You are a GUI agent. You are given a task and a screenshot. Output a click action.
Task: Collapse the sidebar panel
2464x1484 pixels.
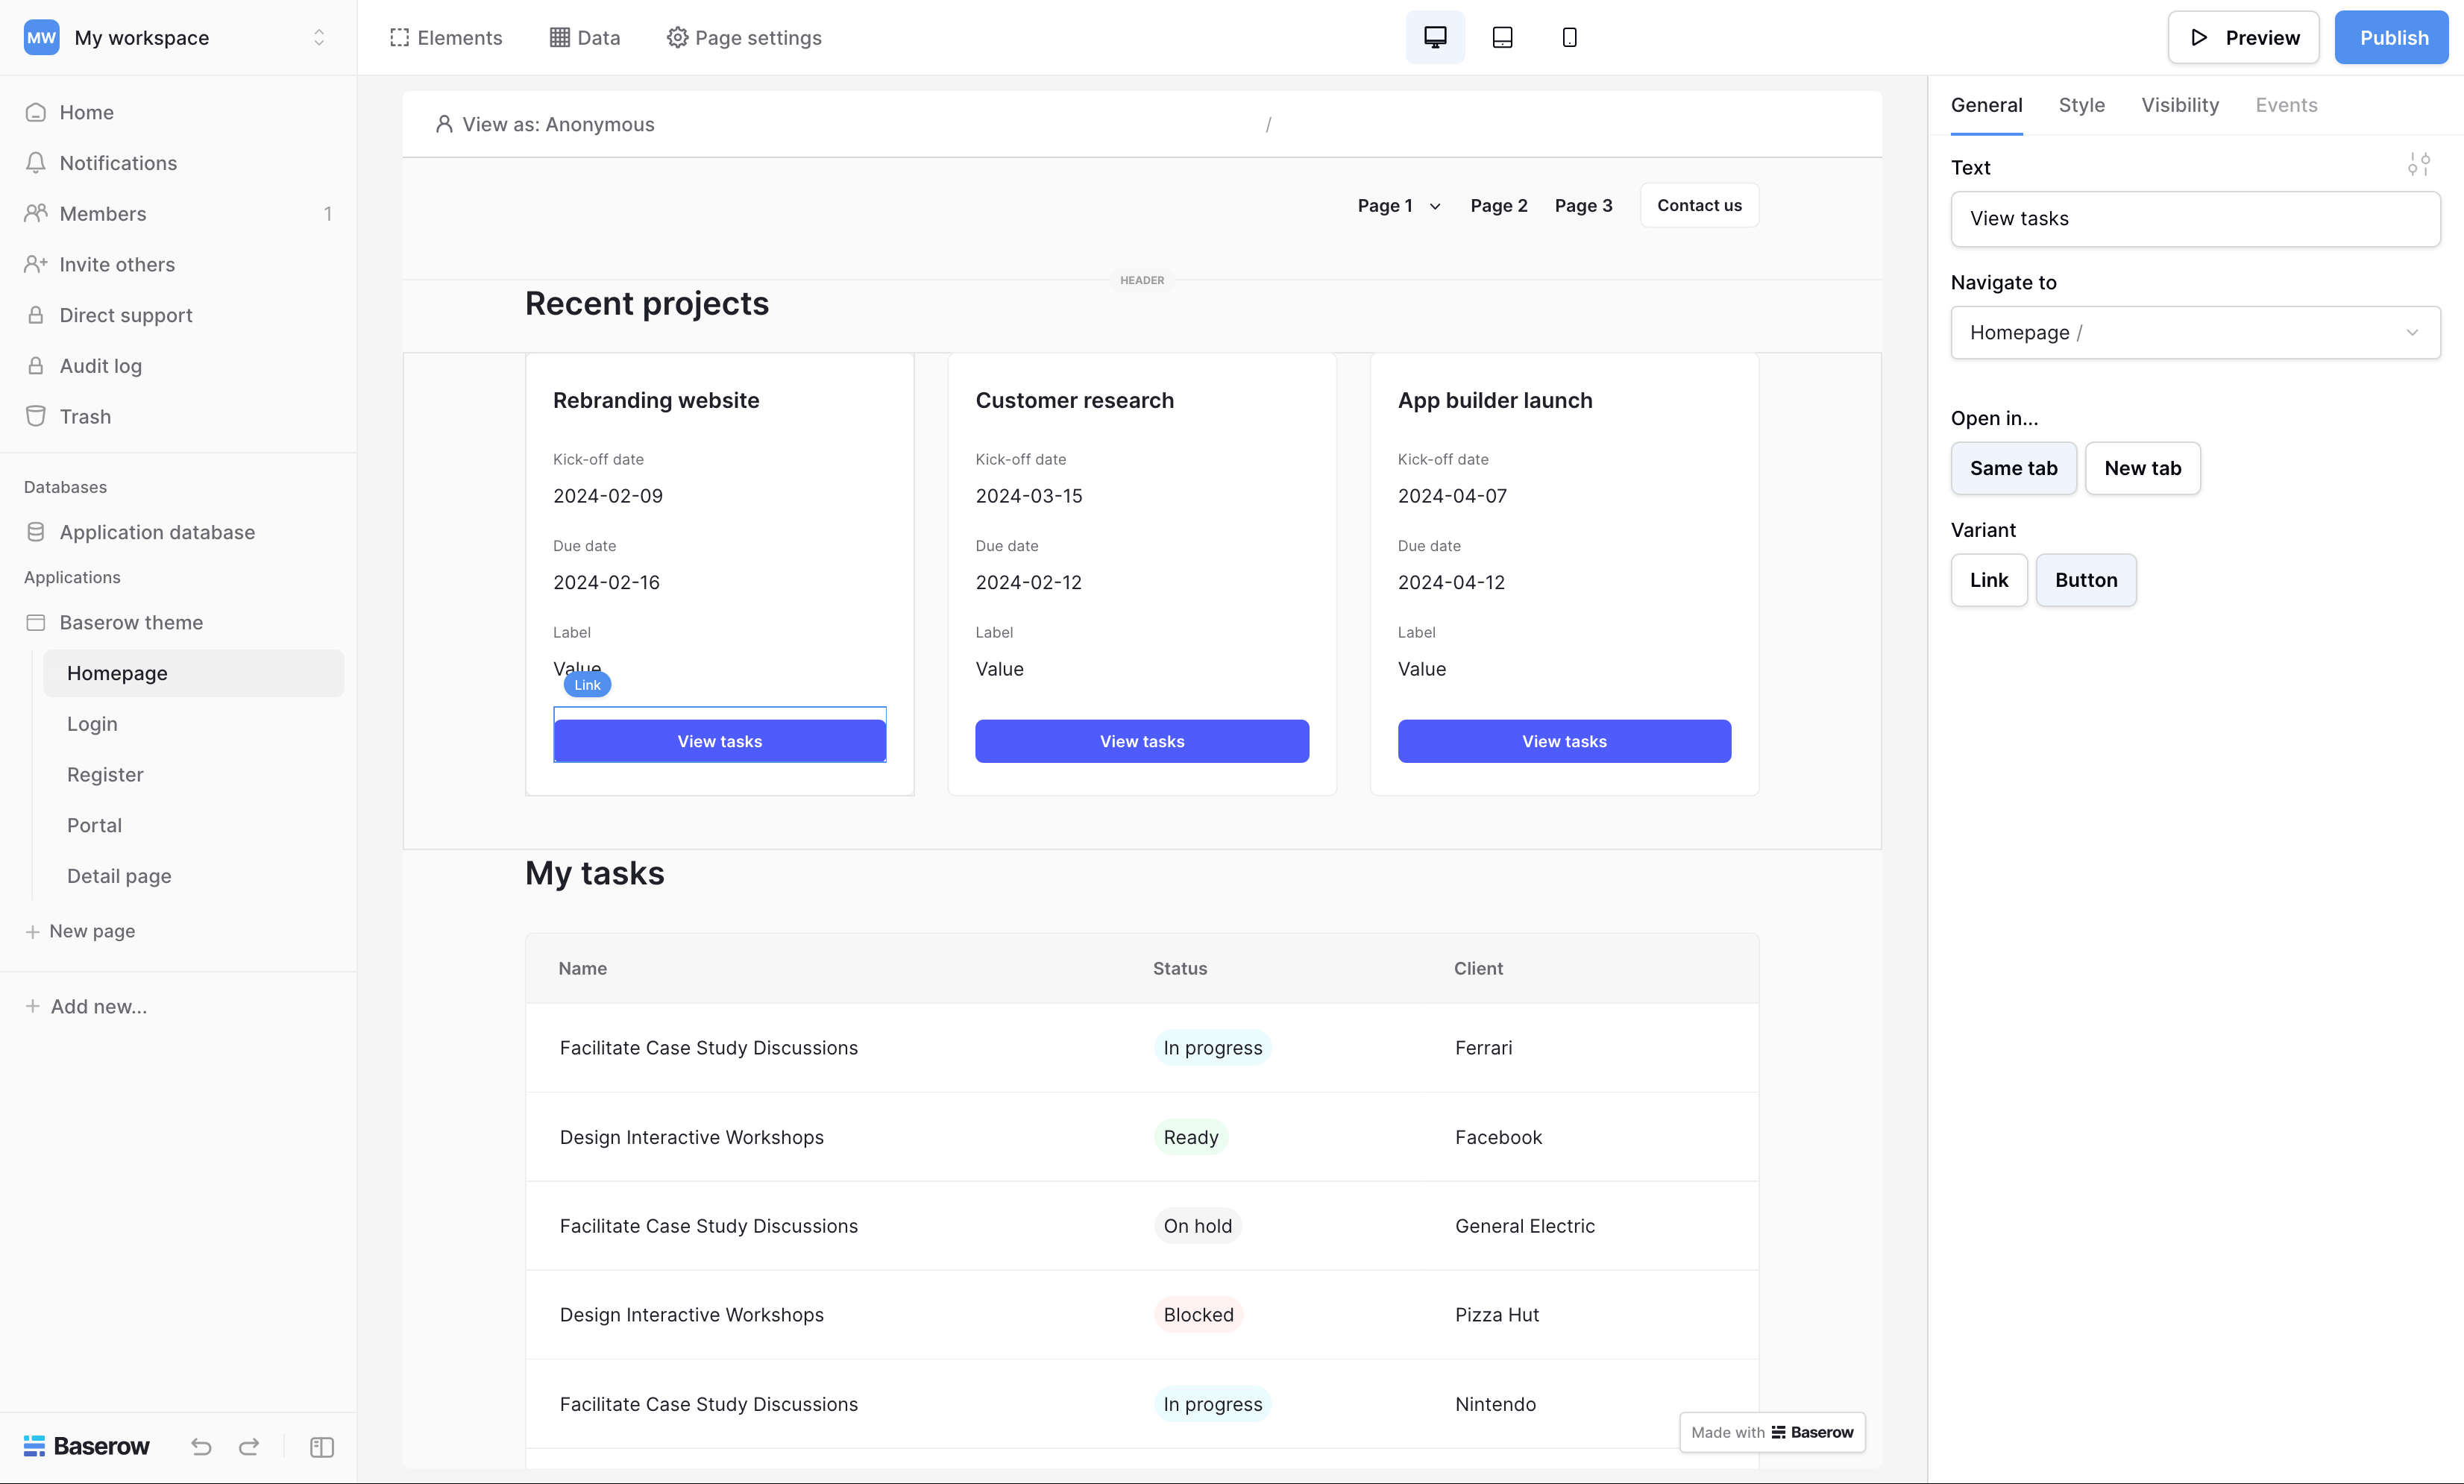point(321,1447)
